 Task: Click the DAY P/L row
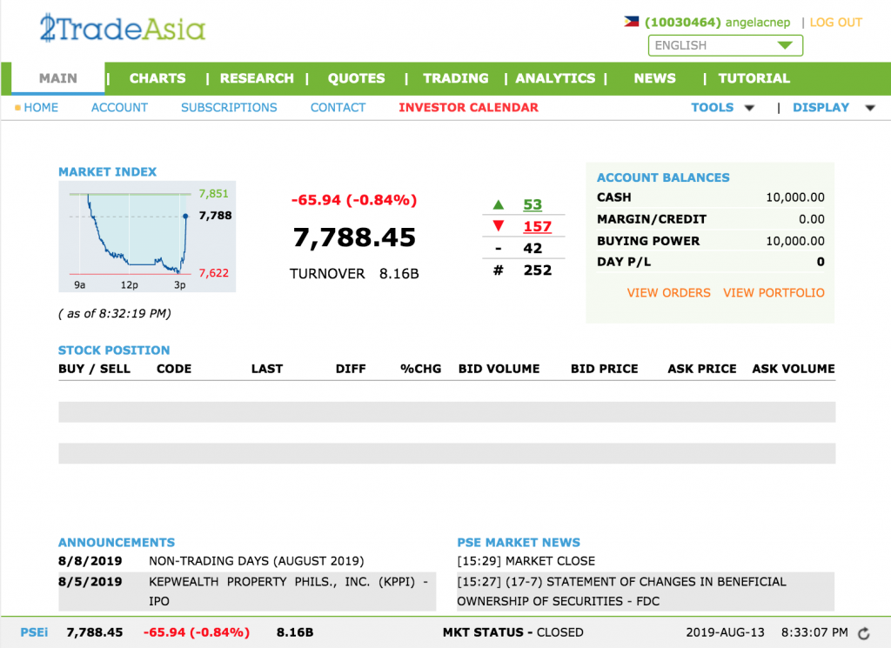click(x=710, y=262)
